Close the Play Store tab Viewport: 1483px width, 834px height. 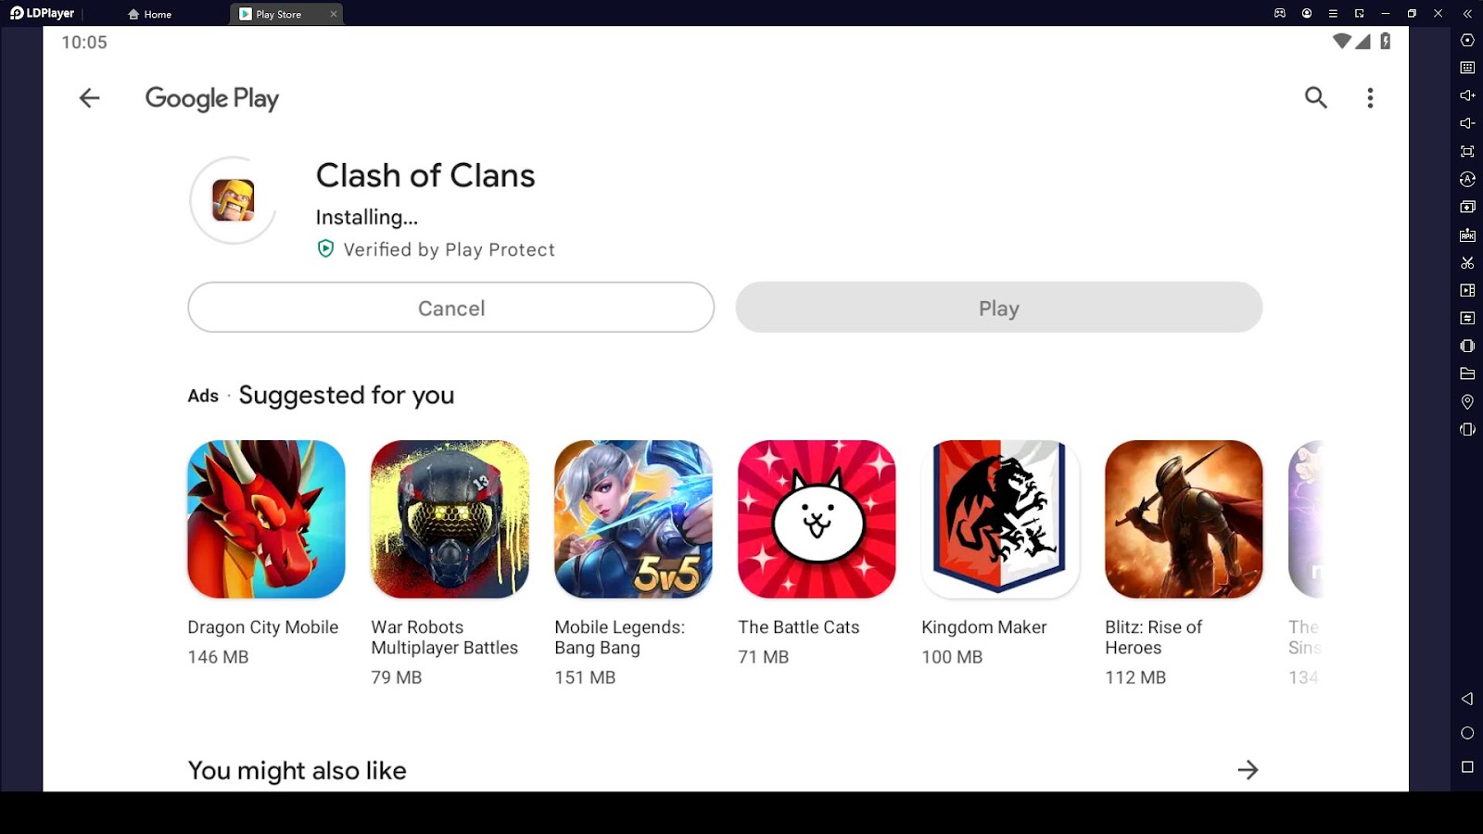coord(334,14)
